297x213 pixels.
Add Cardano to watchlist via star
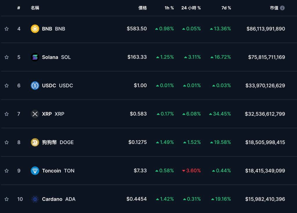[6, 199]
